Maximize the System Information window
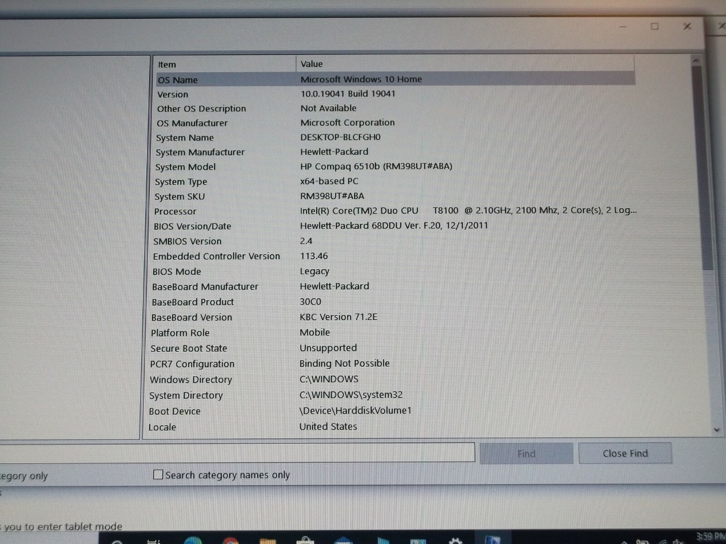The width and height of the screenshot is (726, 544). tap(654, 26)
